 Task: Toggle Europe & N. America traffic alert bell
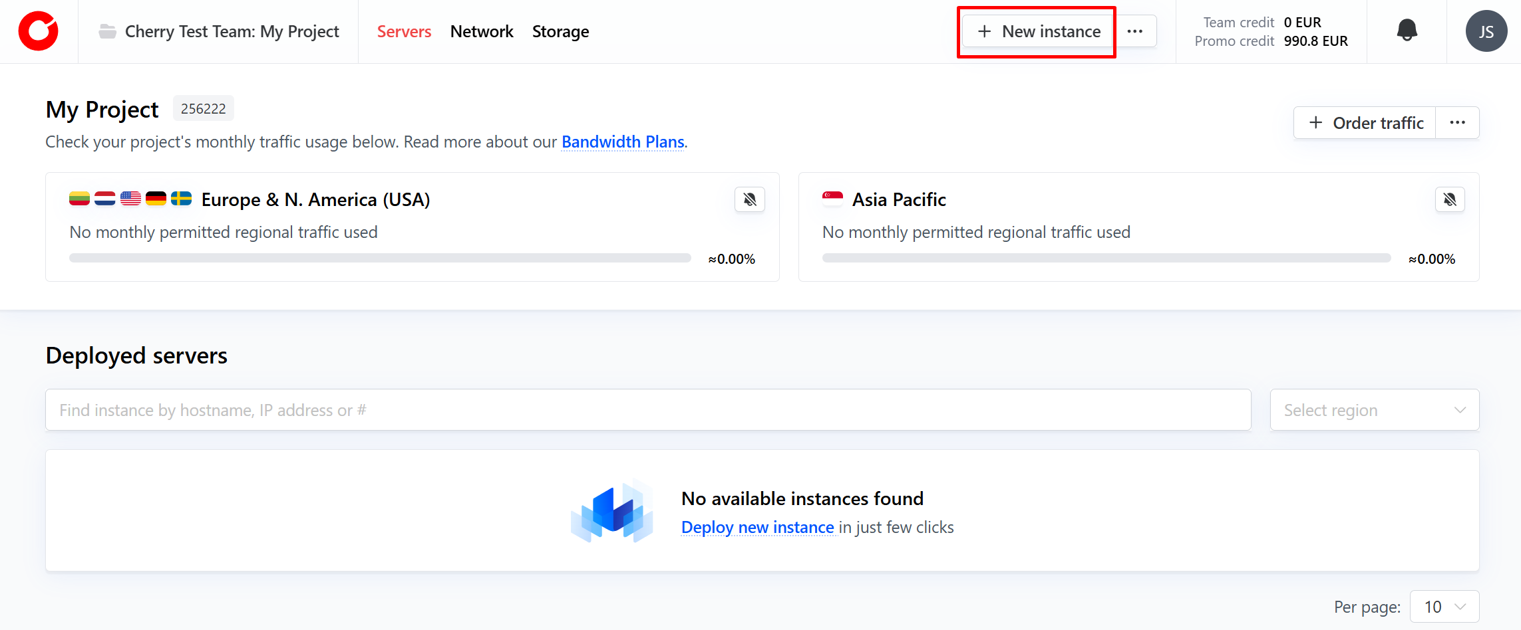coord(749,199)
